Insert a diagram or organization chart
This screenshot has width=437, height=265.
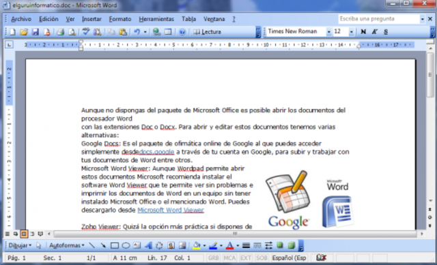(159, 245)
